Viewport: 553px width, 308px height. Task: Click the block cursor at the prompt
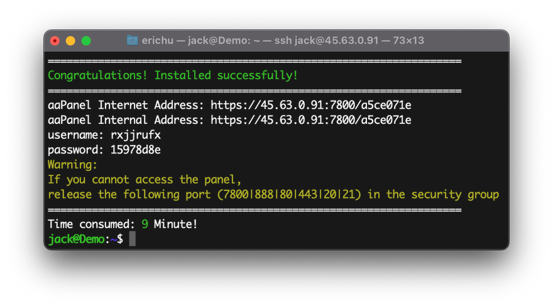pyautogui.click(x=132, y=239)
